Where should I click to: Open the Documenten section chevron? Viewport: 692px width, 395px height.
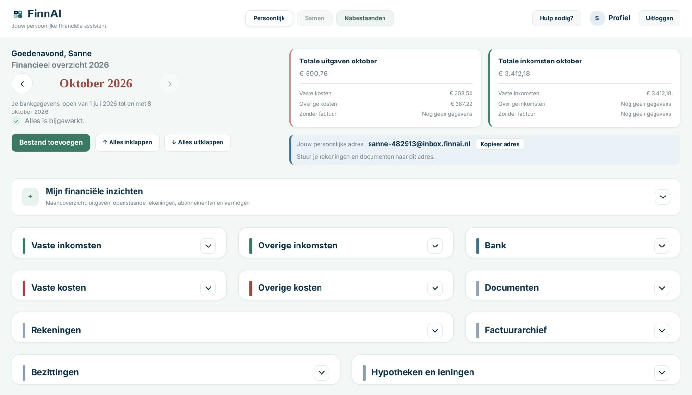coord(662,288)
